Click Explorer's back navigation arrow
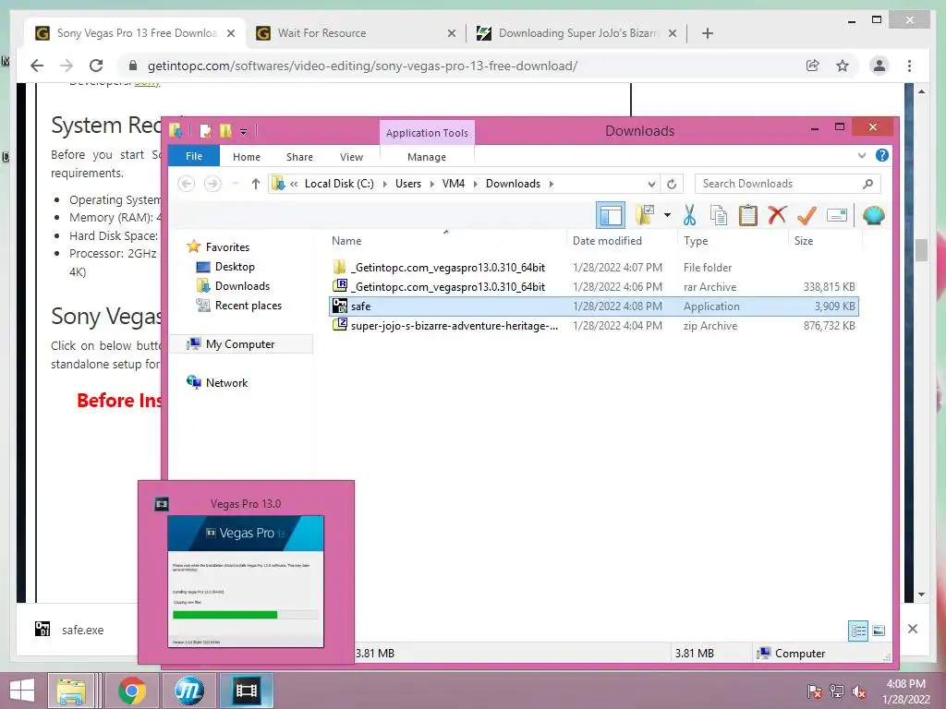Viewport: 946px width, 709px height. point(186,184)
